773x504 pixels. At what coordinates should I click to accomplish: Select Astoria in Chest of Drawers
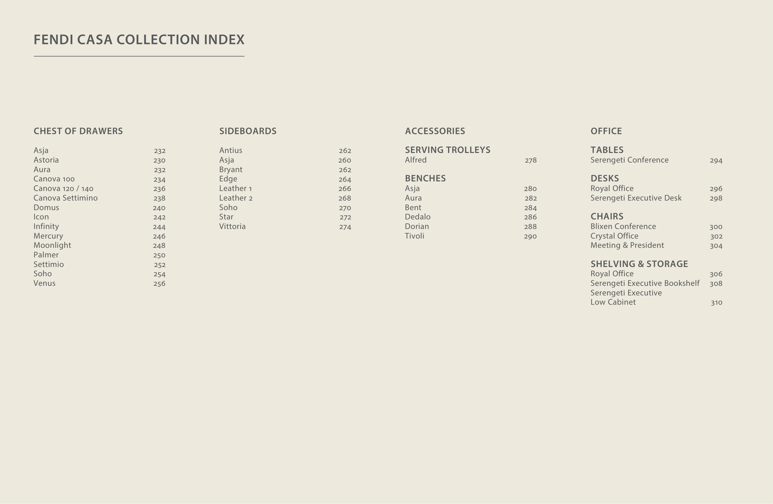(x=46, y=160)
